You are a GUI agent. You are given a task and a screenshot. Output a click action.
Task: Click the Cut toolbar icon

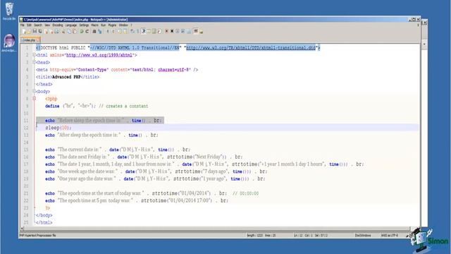pos(63,31)
